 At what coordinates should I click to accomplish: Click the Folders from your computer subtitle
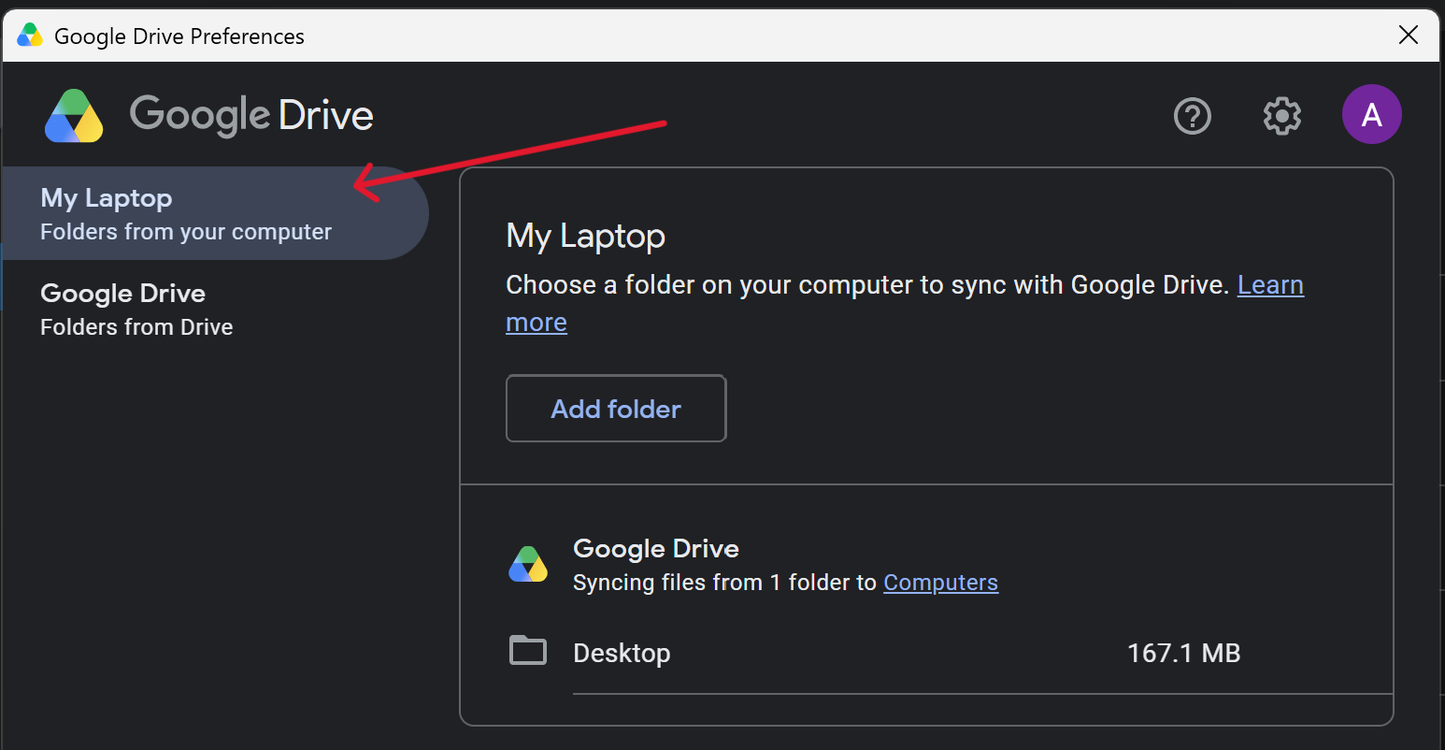[186, 232]
